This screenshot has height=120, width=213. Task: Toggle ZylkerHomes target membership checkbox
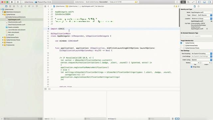click(x=181, y=43)
